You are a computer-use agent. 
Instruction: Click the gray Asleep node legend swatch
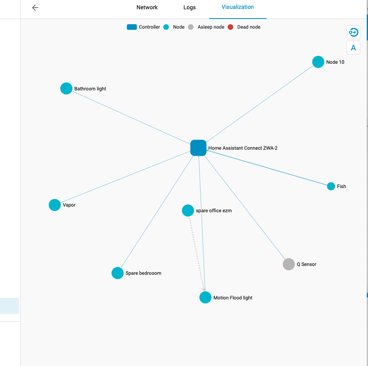(190, 27)
